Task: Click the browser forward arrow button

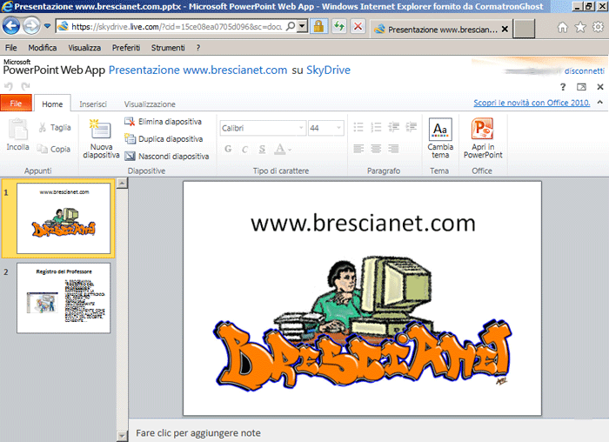Action: click(x=31, y=26)
